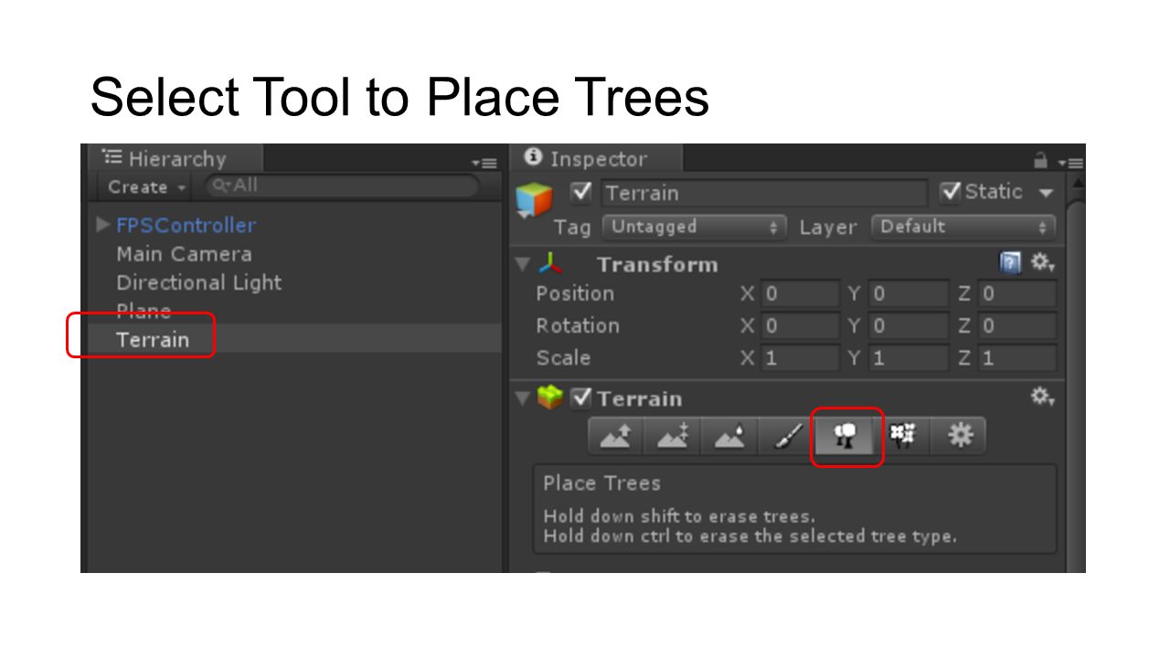This screenshot has height=658, width=1170.
Task: Open the Transform component gear menu
Action: (1043, 263)
